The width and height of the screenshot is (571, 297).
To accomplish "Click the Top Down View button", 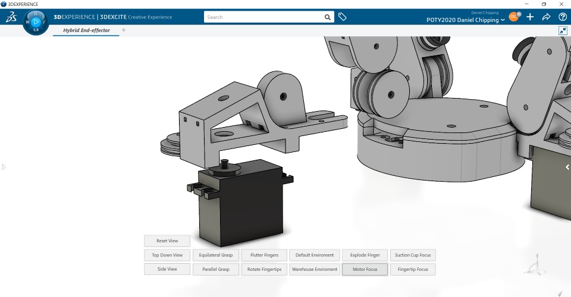I will (x=167, y=255).
